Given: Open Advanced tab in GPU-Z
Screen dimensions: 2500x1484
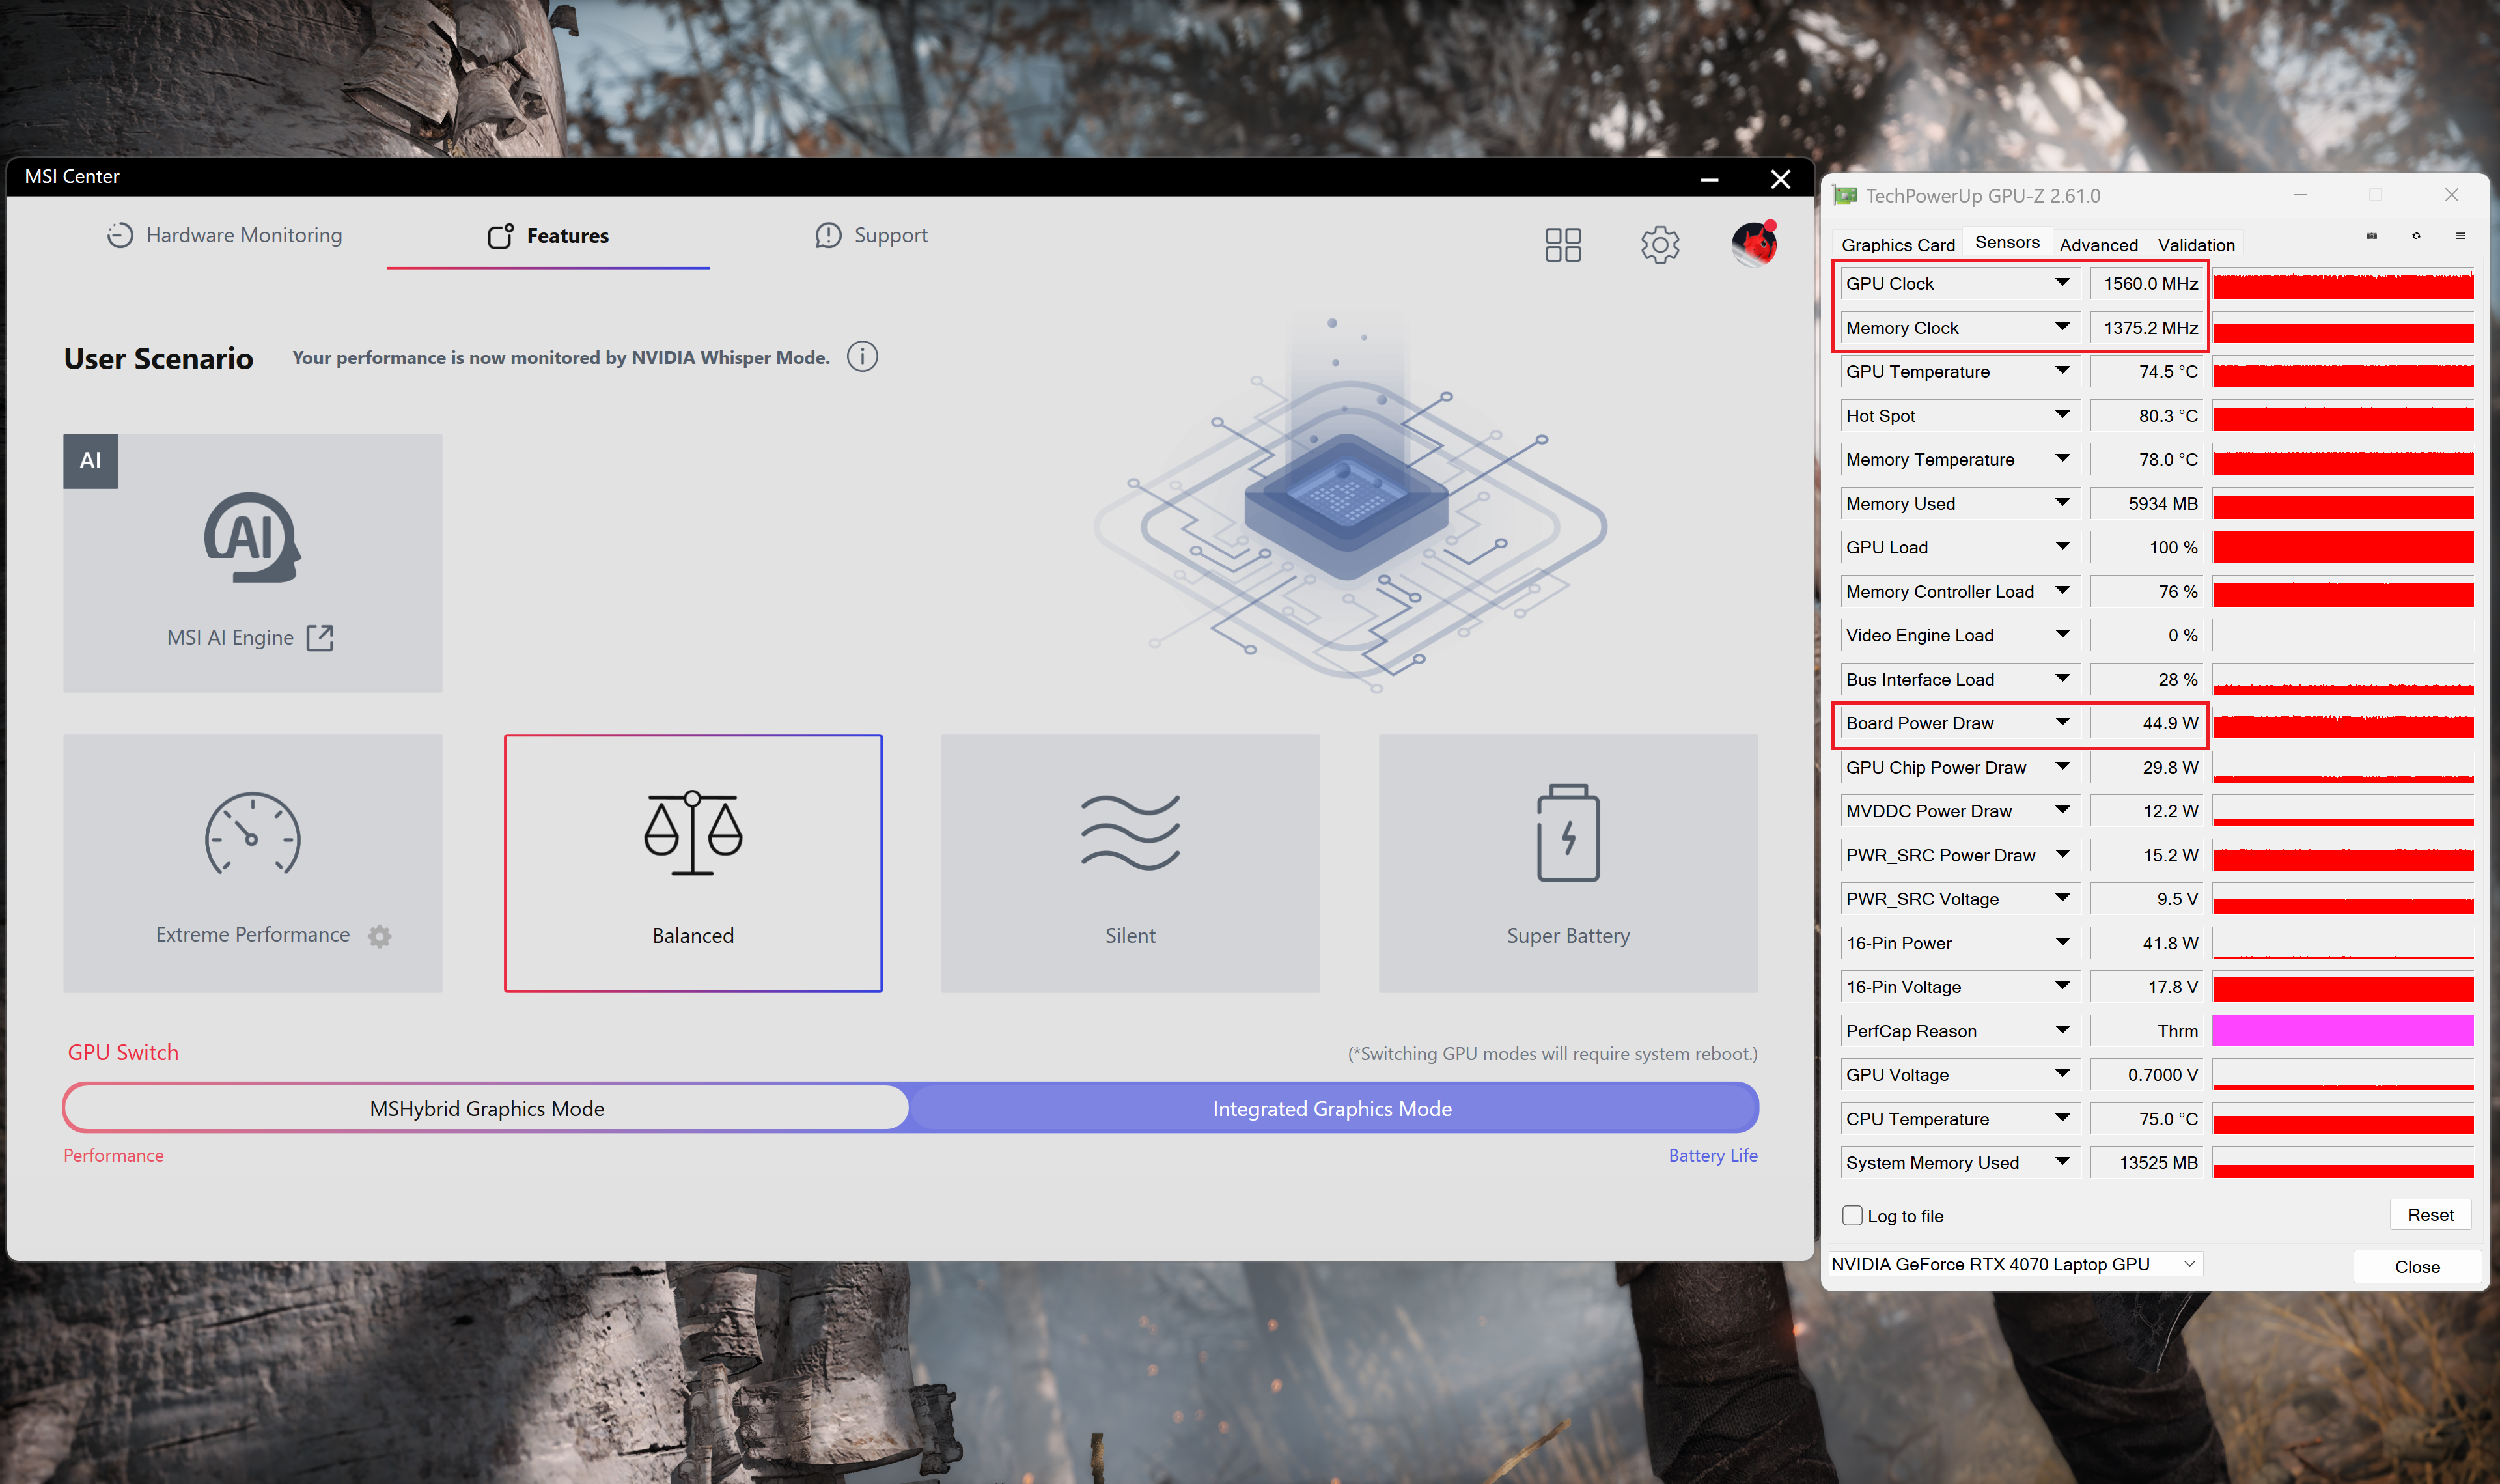Looking at the screenshot, I should coord(2098,245).
